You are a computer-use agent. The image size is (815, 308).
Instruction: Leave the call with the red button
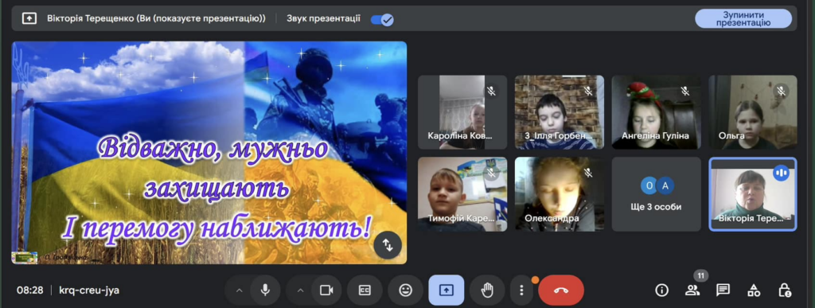point(561,290)
